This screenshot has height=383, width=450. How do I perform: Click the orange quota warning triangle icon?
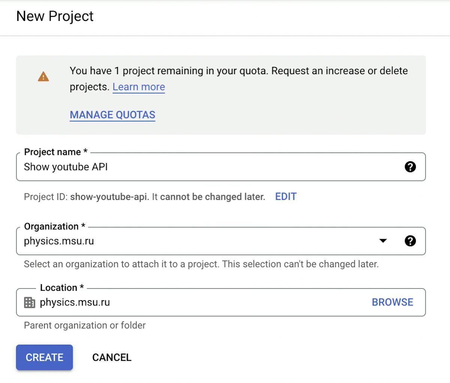point(43,76)
